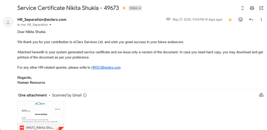Click the 49673_Nikita Shu... attachment filename

coord(40,127)
